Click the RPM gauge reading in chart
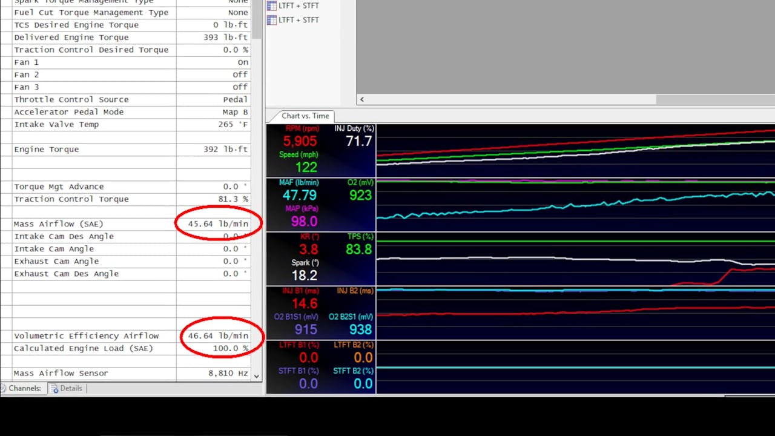Screen dimensions: 775x436 pos(300,142)
